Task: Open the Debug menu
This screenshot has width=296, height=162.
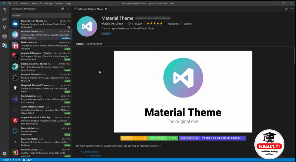Action: click(x=48, y=3)
